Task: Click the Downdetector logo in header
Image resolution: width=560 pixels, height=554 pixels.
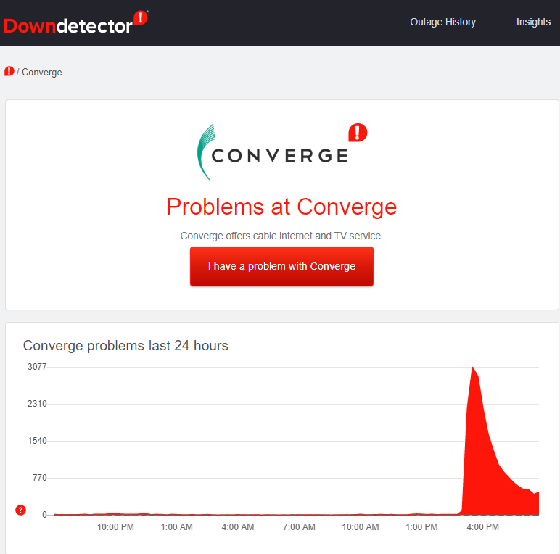Action: point(75,23)
